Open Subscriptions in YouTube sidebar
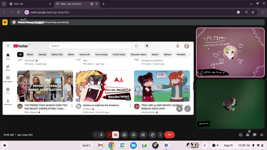This screenshot has height=150, width=267. click(8, 79)
